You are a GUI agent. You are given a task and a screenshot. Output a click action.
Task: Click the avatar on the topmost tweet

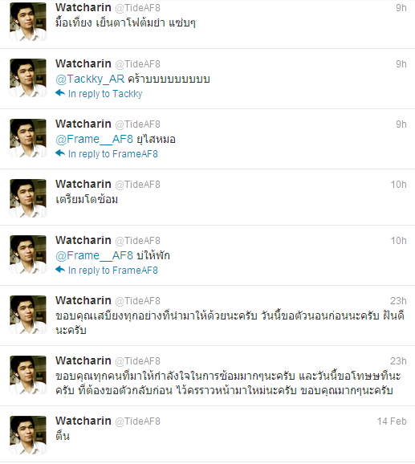[x=28, y=22]
